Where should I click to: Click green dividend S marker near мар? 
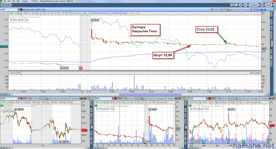(x=204, y=142)
